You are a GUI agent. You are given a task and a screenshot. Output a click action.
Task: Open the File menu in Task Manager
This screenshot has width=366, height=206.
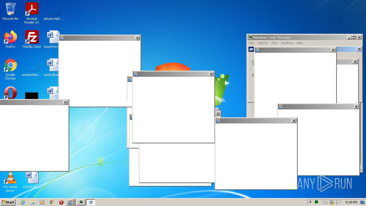coord(251,43)
